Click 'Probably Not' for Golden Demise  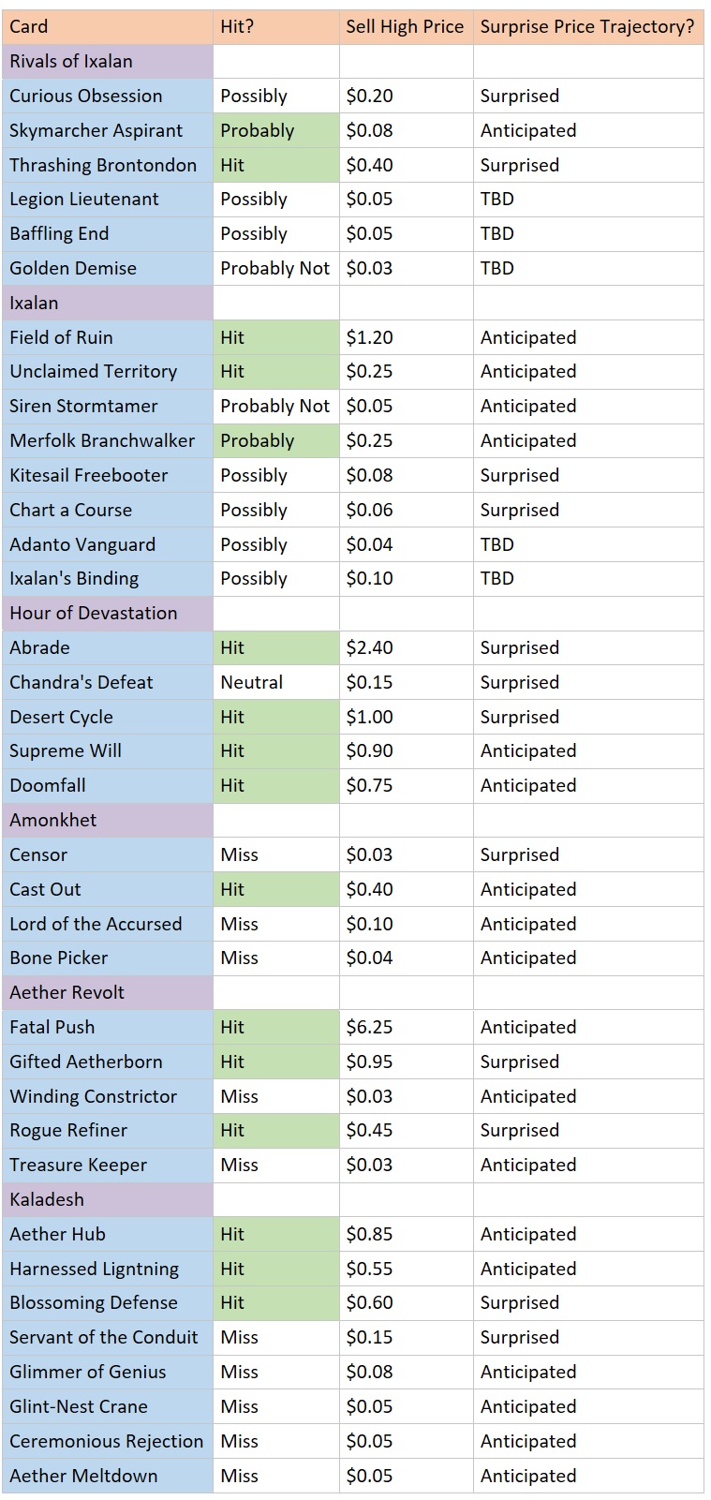pos(275,268)
